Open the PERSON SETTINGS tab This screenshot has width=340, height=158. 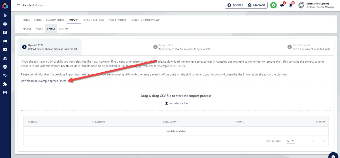pos(93,20)
